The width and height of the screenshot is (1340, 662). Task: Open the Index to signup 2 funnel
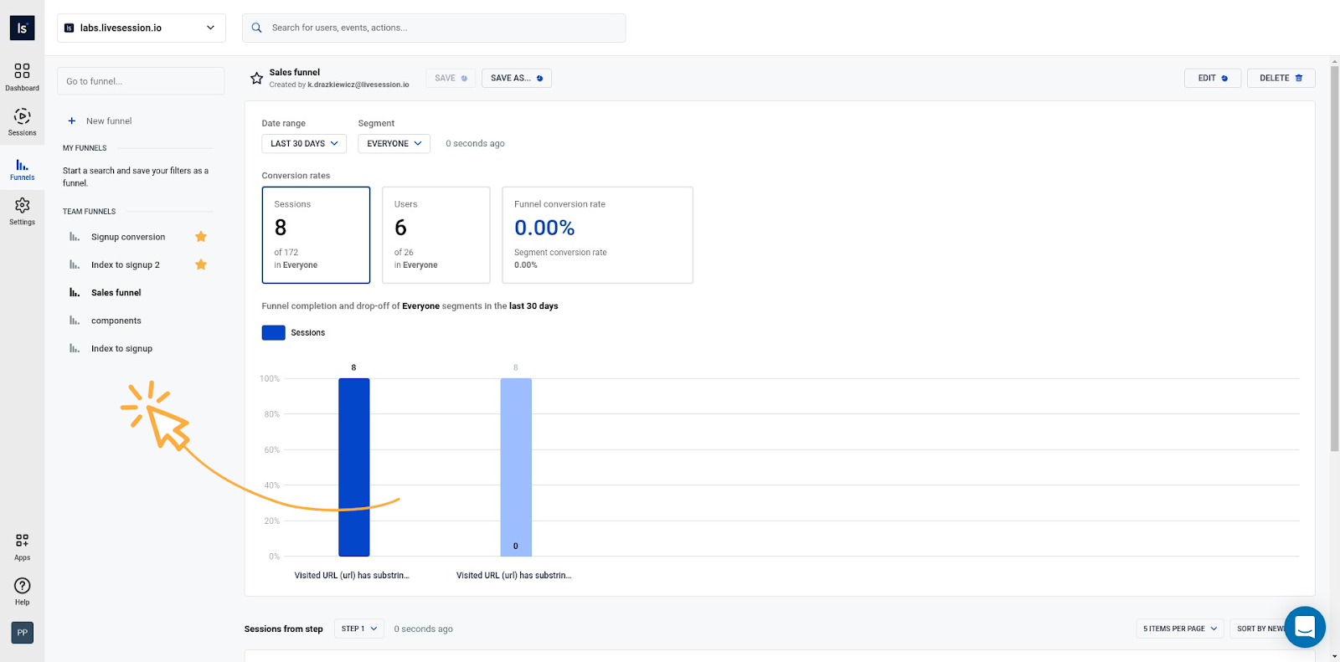[x=126, y=264]
